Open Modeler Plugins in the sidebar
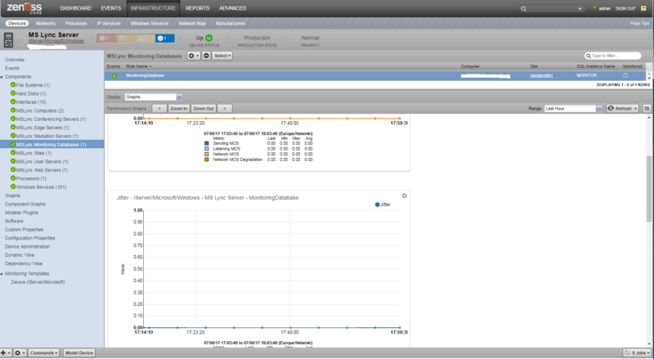Viewport: 654px width, 359px height. (21, 213)
